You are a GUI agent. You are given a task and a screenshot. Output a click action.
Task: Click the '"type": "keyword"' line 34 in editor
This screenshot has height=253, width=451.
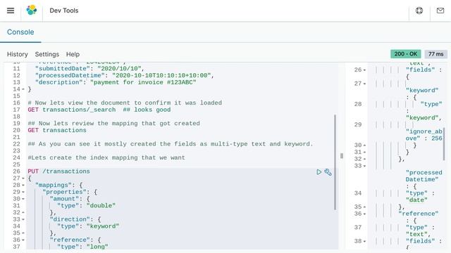pos(88,226)
